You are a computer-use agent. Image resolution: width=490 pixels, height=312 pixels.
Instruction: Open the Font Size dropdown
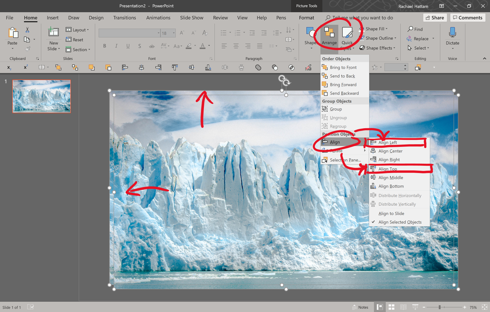click(173, 33)
